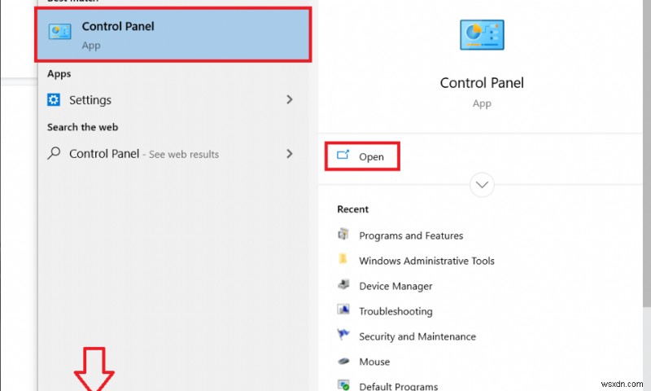Click the Troubleshooting icon
This screenshot has width=651, height=391.
[x=343, y=311]
